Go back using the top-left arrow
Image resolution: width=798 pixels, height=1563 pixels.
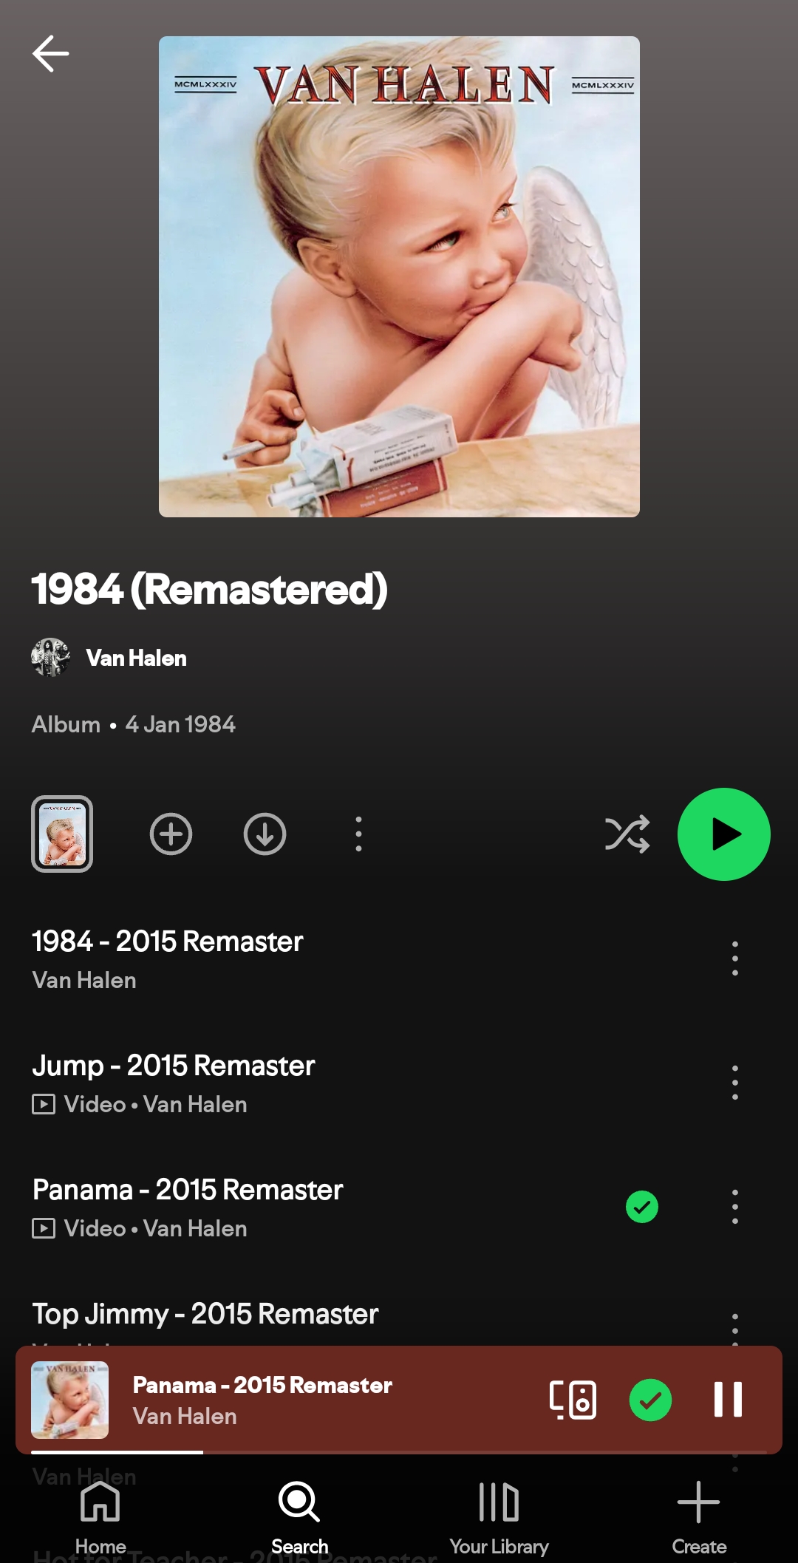(x=50, y=54)
